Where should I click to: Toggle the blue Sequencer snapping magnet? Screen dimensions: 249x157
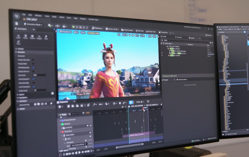131,102
